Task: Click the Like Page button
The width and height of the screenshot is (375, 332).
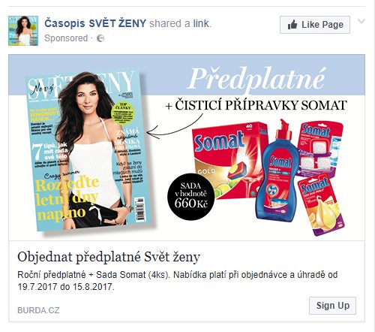Action: [315, 25]
